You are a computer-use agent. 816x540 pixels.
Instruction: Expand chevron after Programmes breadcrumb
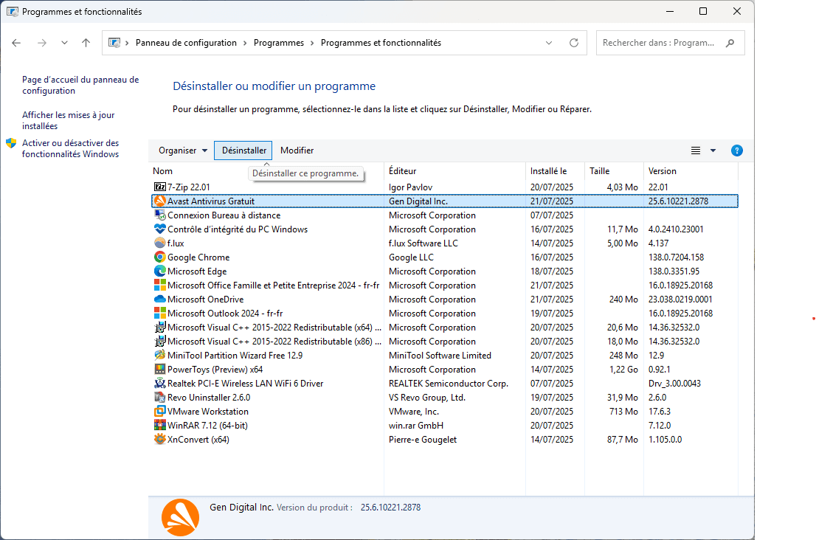click(x=312, y=44)
